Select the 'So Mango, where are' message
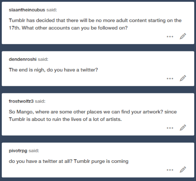 point(93,115)
